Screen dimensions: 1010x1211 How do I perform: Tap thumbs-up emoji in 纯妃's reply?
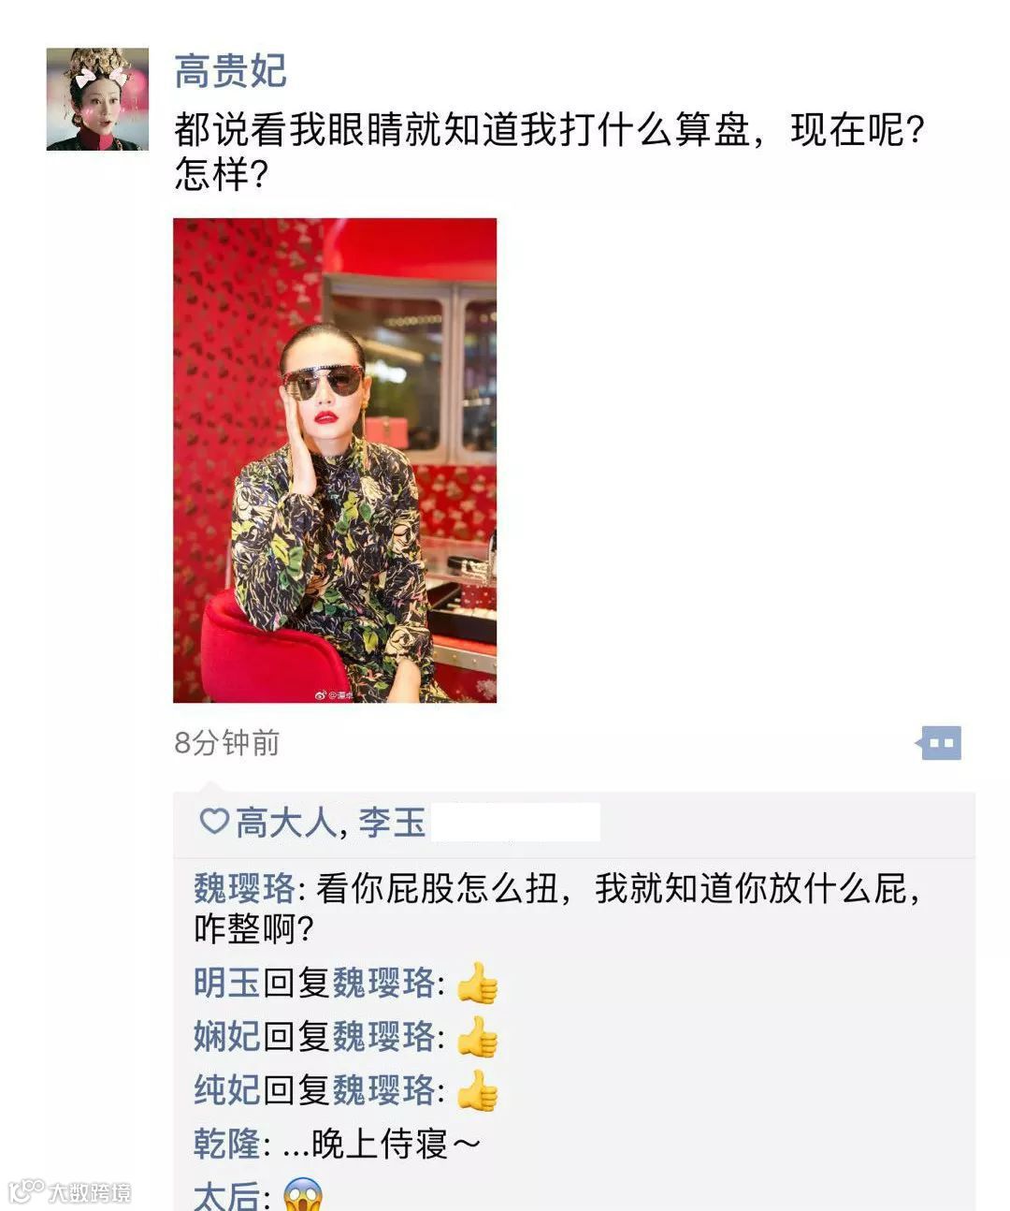478,1090
